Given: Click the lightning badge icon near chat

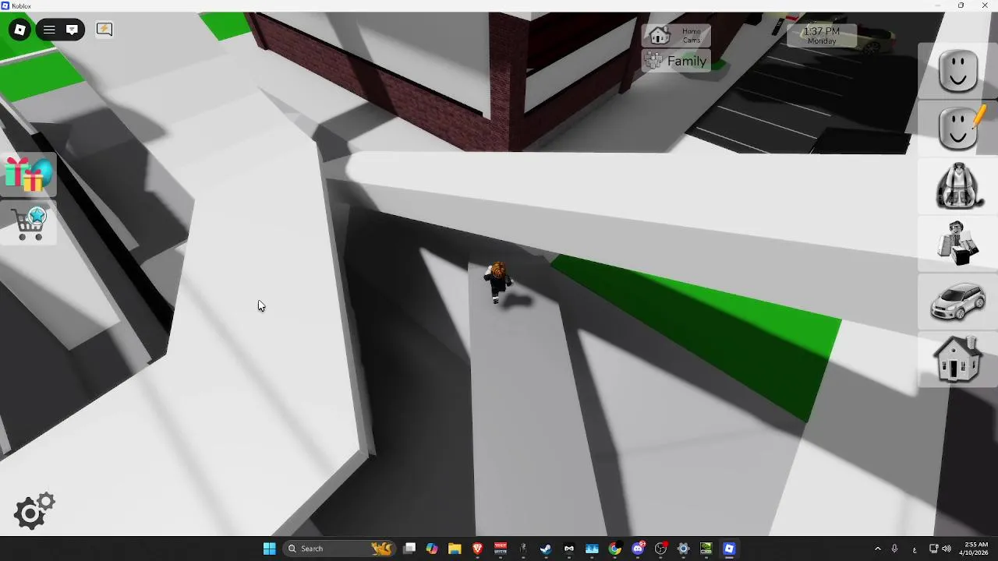Looking at the screenshot, I should pyautogui.click(x=104, y=30).
